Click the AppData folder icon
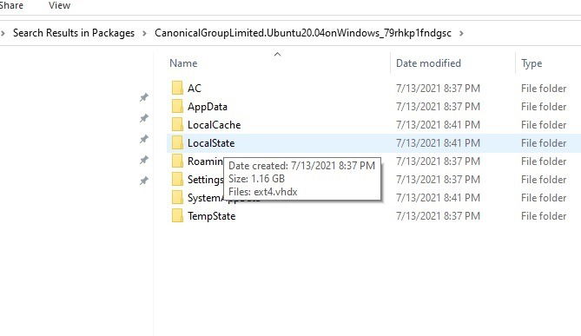Image resolution: width=581 pixels, height=336 pixels. point(177,106)
